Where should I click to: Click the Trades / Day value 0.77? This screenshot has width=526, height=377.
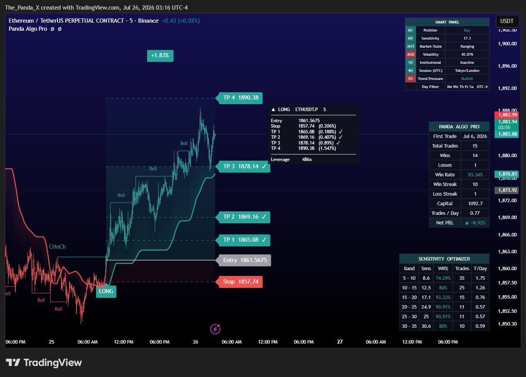click(475, 213)
